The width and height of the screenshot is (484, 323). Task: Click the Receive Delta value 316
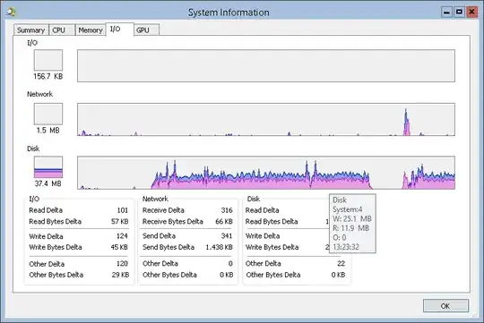pos(227,210)
